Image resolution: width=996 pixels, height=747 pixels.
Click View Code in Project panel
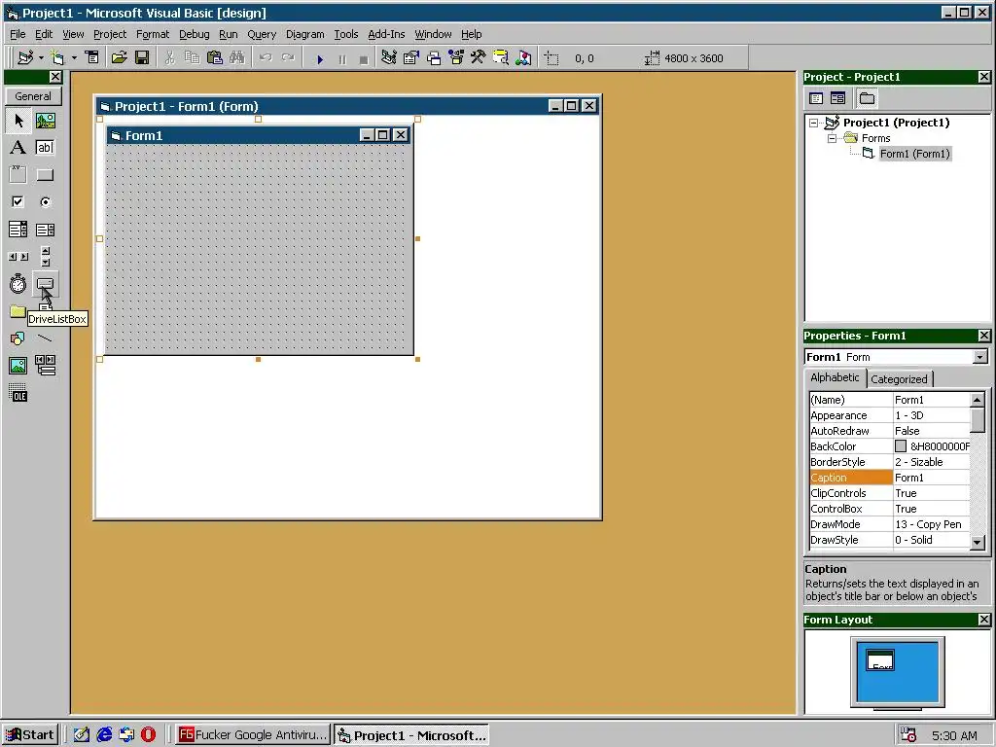point(816,98)
